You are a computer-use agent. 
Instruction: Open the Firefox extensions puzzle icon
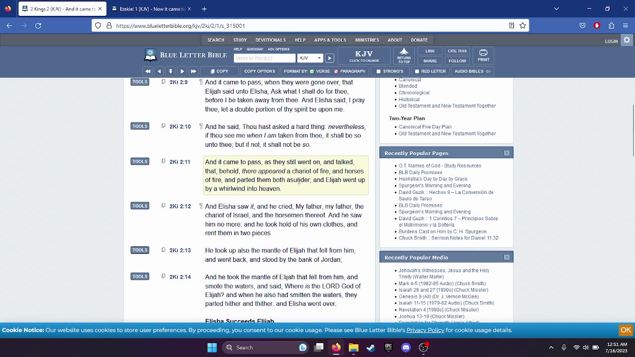coord(611,26)
